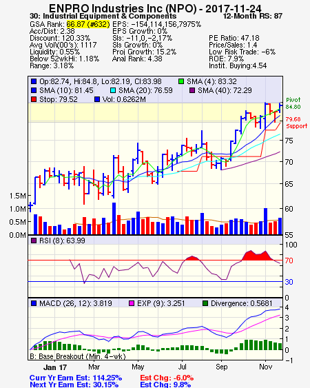Click the red Est Chg: -6.0% text
Image resolution: width=310 pixels, height=388 pixels.
tap(167, 378)
